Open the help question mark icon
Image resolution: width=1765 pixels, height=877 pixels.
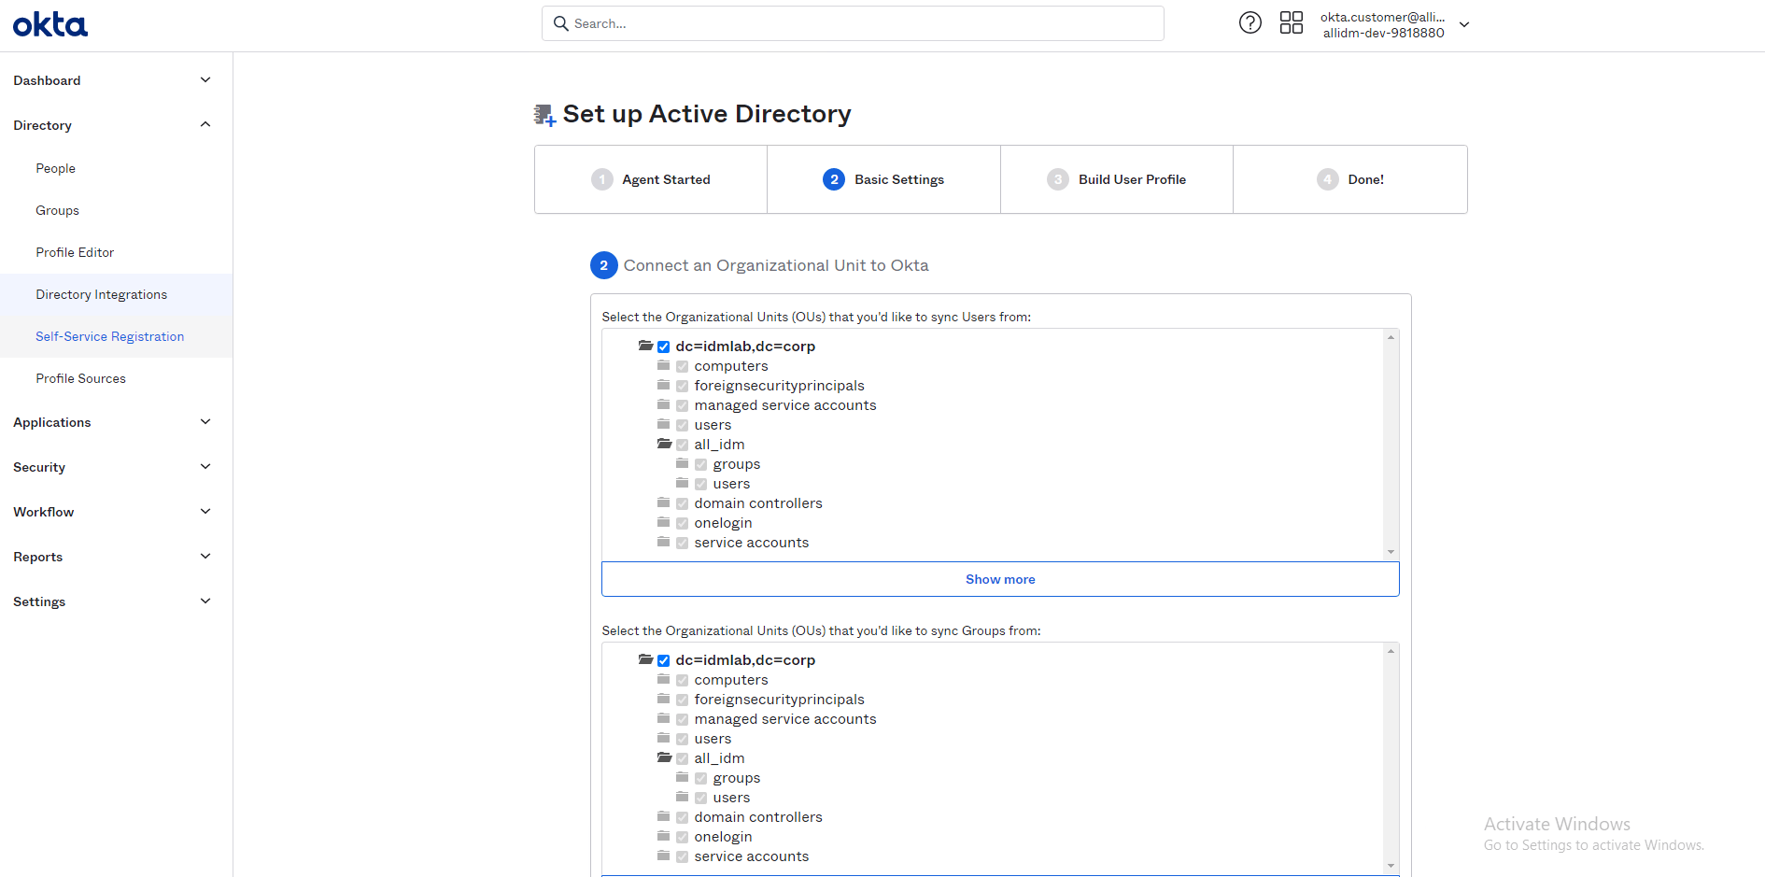pyautogui.click(x=1250, y=22)
